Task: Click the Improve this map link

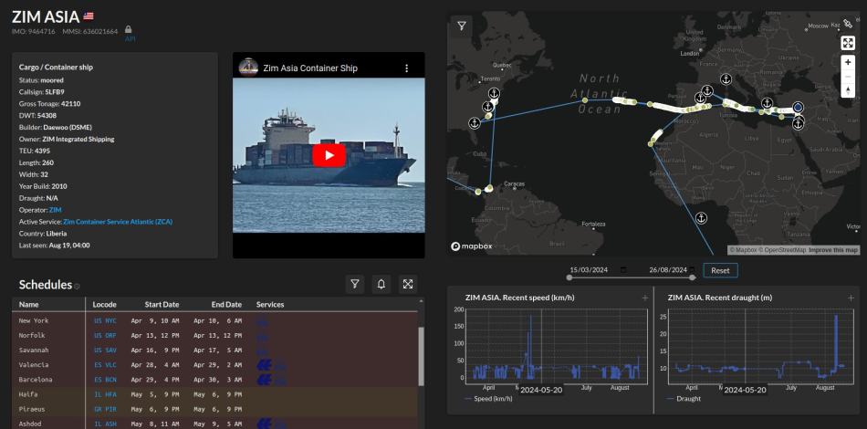Action: (834, 250)
